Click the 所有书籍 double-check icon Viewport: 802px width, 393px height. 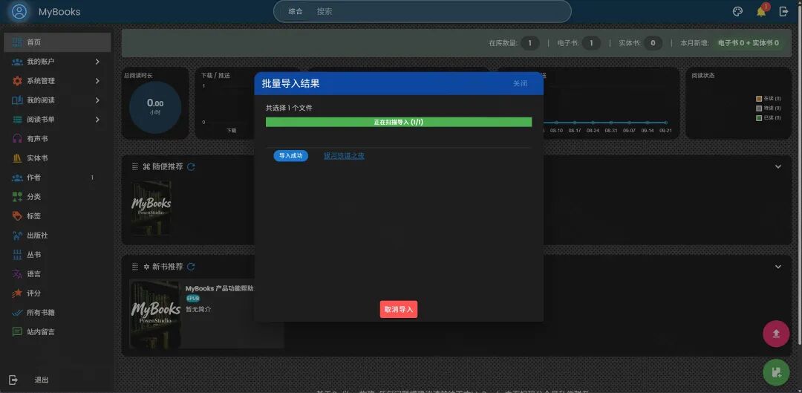pyautogui.click(x=17, y=313)
